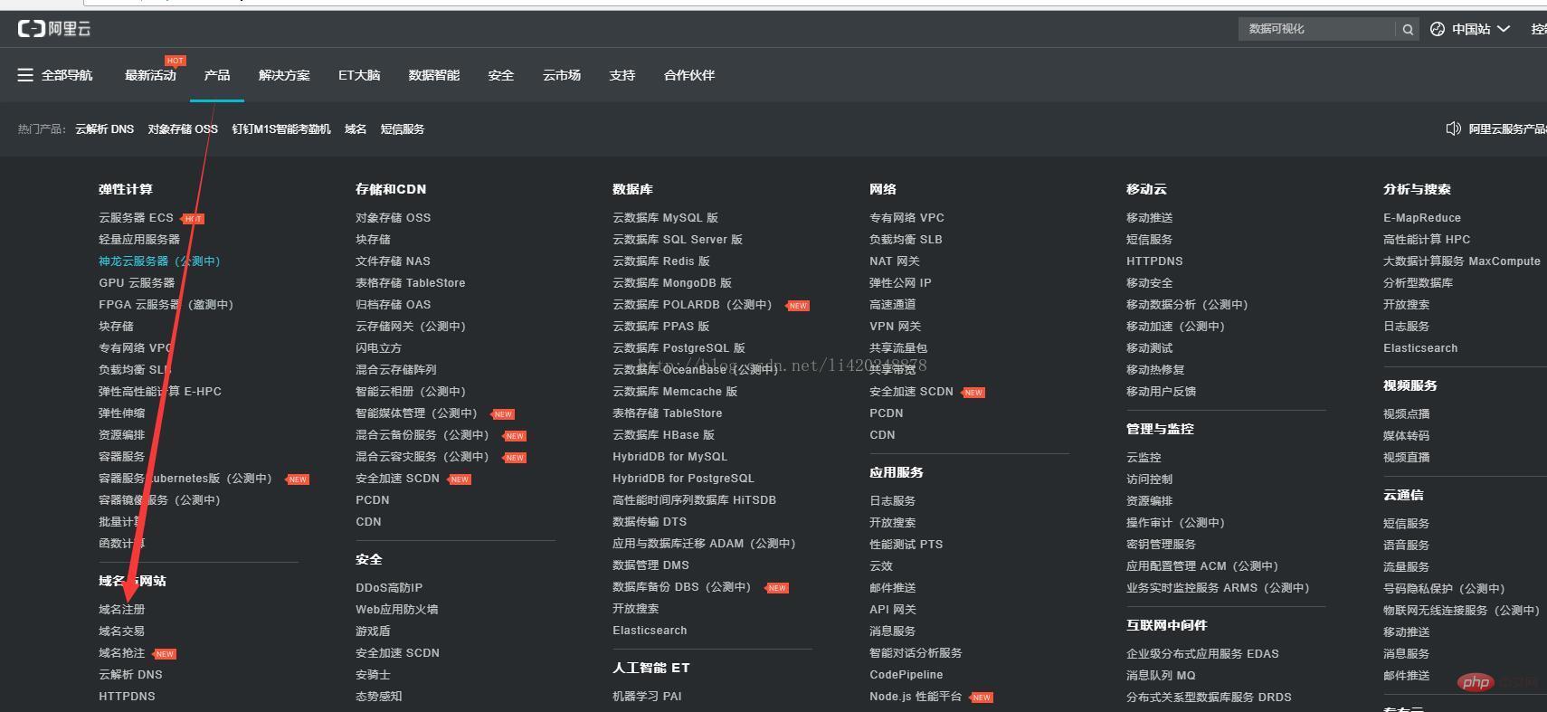
Task: Select 归档存储 OAS
Action: [393, 305]
